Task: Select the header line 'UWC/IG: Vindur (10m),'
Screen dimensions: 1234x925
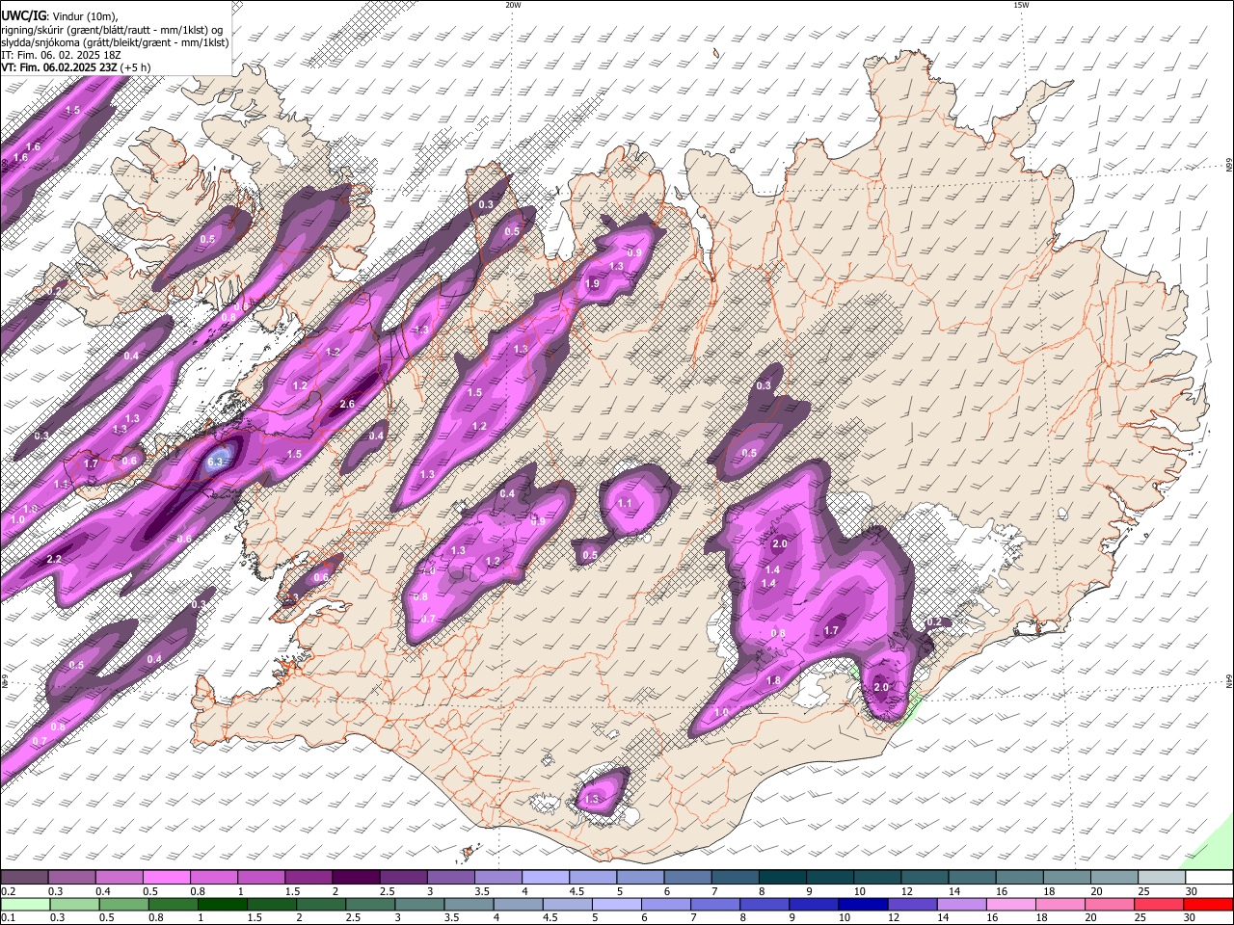Action: pos(60,15)
